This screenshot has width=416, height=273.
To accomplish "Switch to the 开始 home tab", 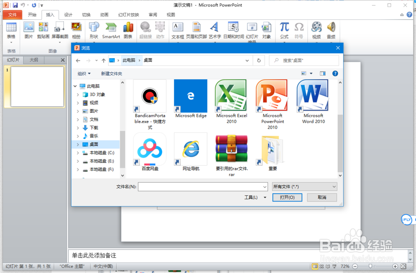I will 32,15.
